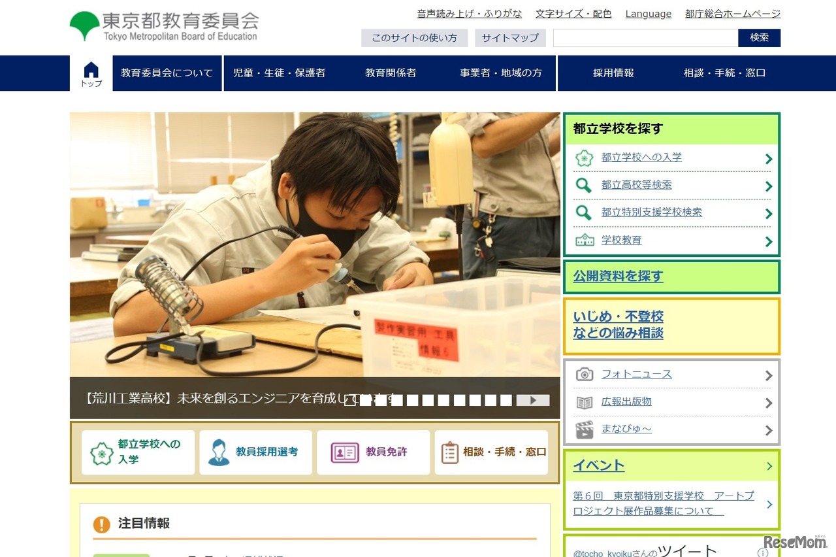The height and width of the screenshot is (557, 836).
Task: Click the person icon on the 教員採用選考 card
Action: pos(219,452)
